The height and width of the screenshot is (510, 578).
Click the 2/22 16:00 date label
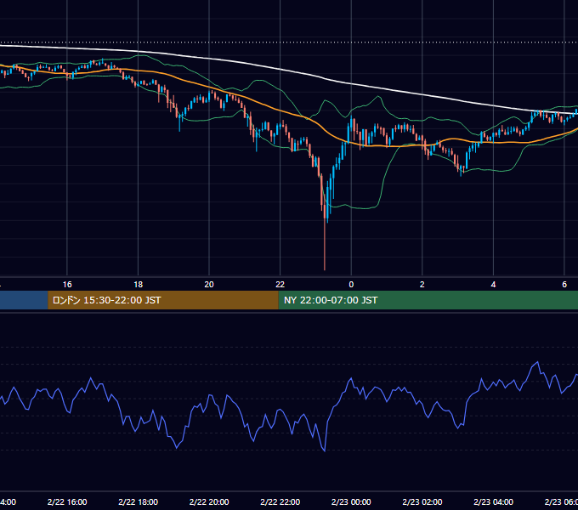point(67,501)
